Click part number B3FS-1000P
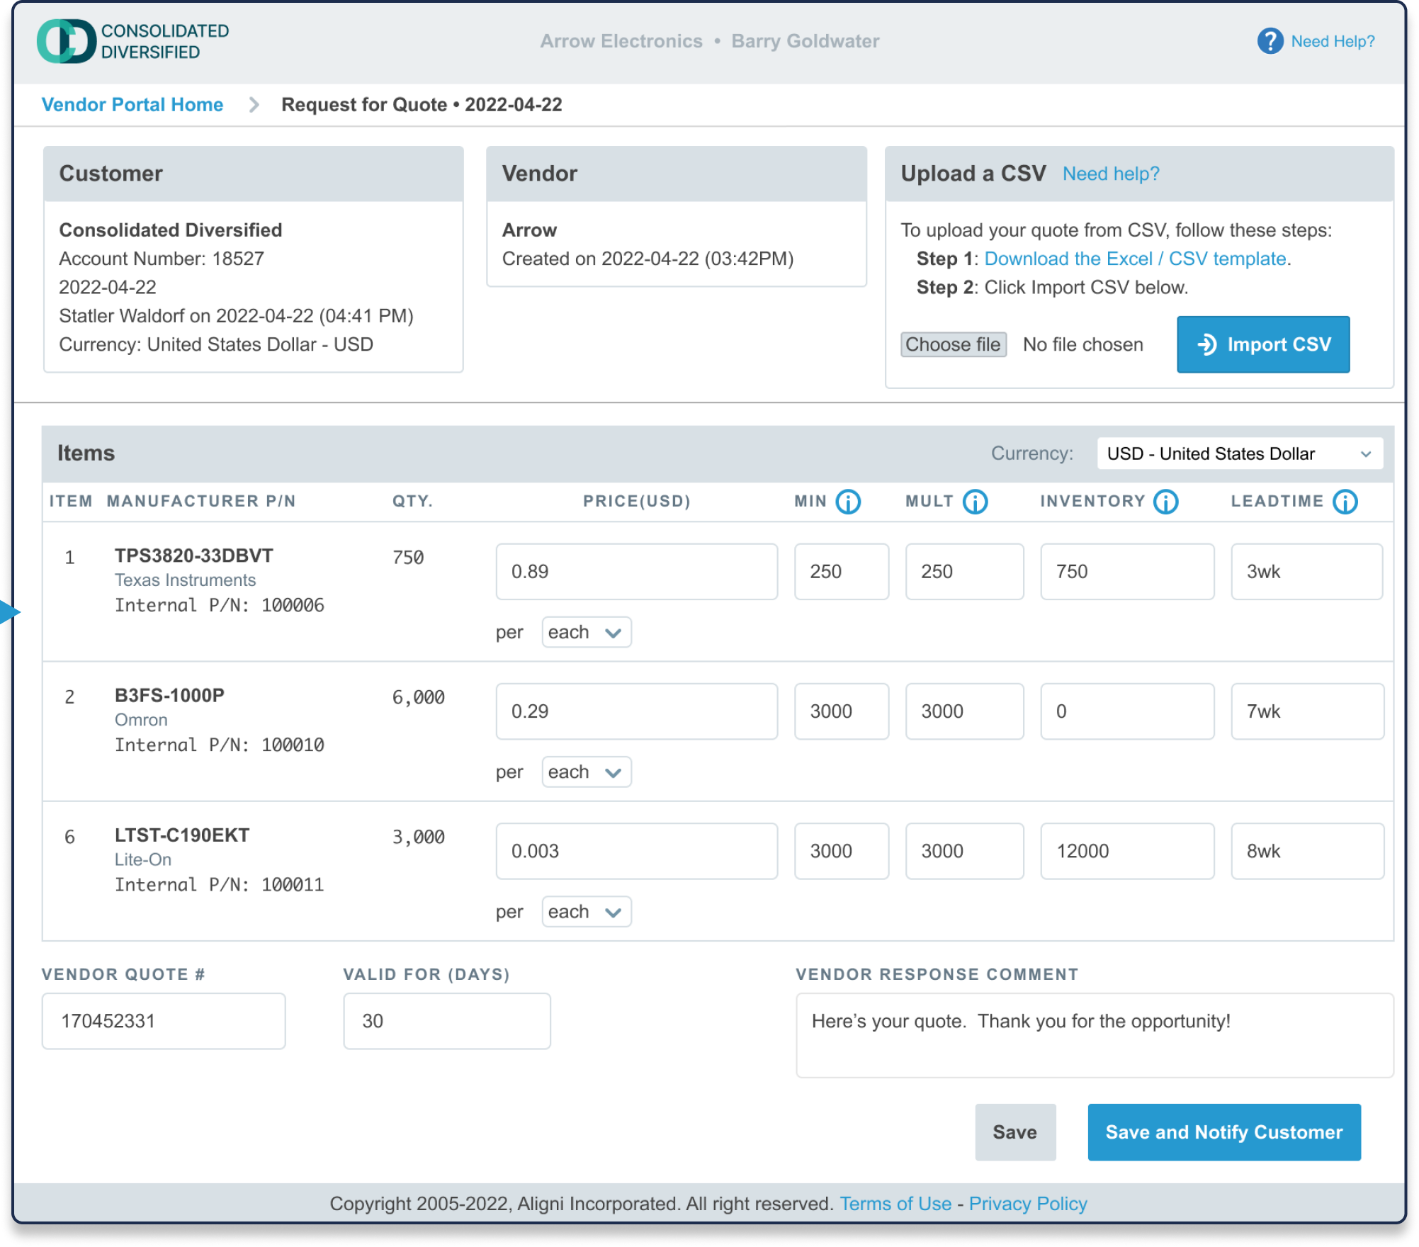Image resolution: width=1419 pixels, height=1247 pixels. coord(169,695)
